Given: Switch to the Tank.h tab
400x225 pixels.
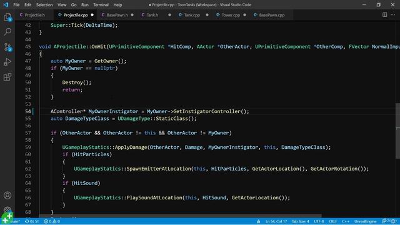Looking at the screenshot, I should click(x=152, y=15).
